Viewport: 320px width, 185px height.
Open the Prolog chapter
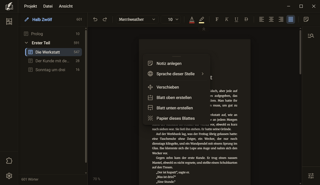[52, 34]
